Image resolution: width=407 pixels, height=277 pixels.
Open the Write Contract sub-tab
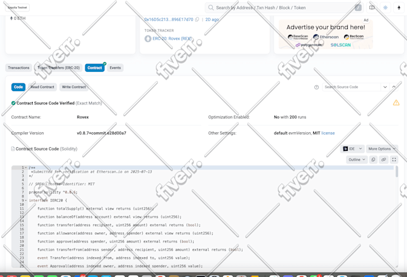tap(74, 87)
